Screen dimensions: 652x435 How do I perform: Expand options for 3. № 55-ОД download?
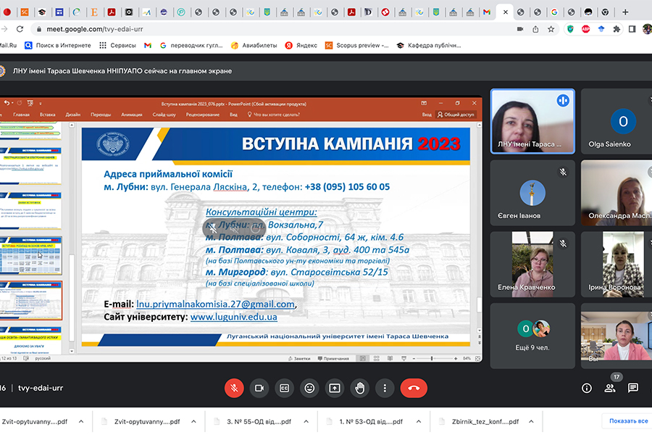[x=306, y=422]
